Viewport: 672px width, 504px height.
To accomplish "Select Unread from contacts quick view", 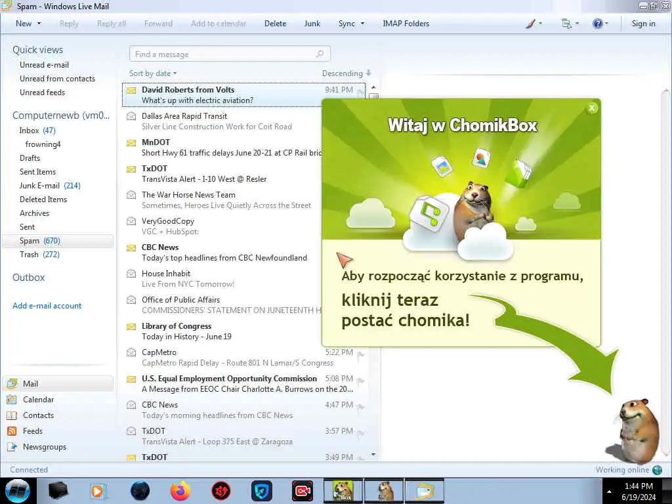I will 58,79.
